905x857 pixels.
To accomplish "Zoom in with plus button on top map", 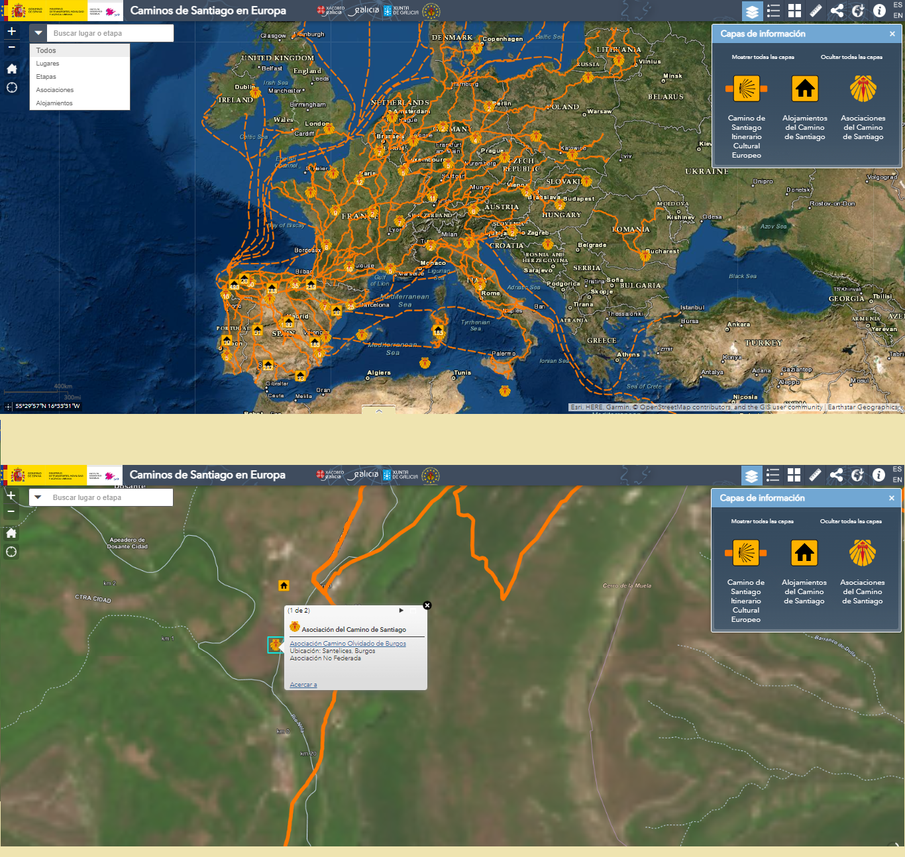I will tap(11, 31).
